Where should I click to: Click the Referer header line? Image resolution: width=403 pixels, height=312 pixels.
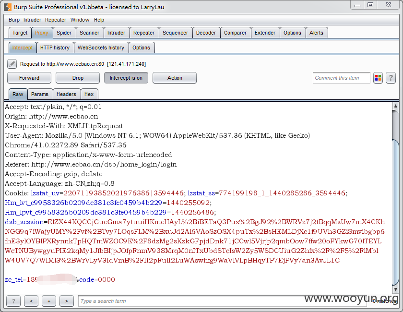pos(91,164)
